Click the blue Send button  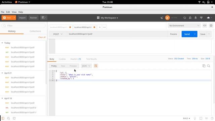(x=187, y=34)
